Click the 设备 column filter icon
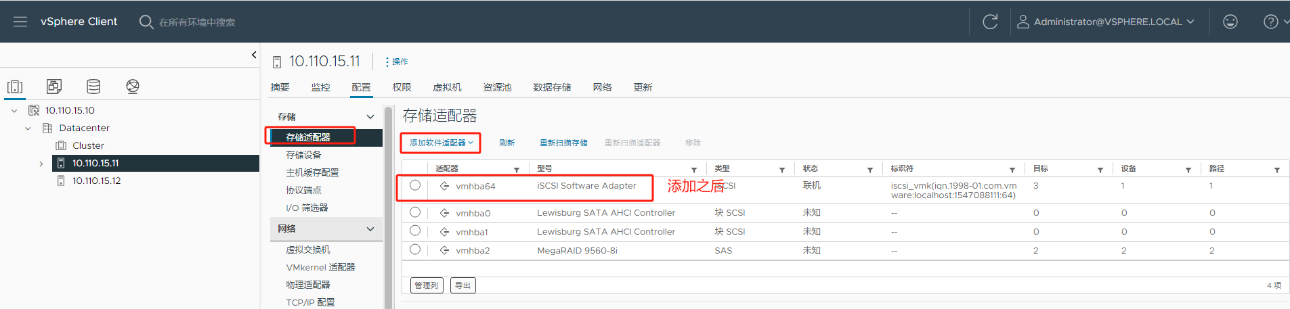This screenshot has height=309, width=1290. pyautogui.click(x=1188, y=170)
